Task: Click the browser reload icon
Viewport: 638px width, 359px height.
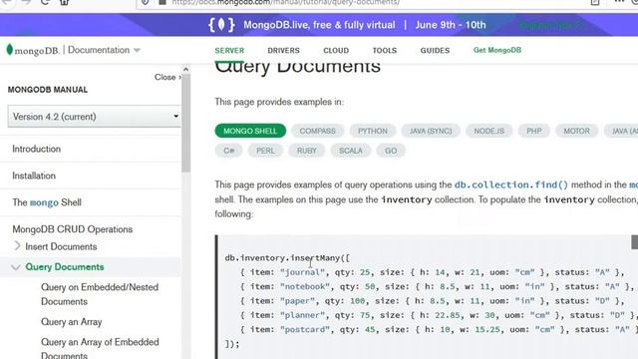Action: 45,2
